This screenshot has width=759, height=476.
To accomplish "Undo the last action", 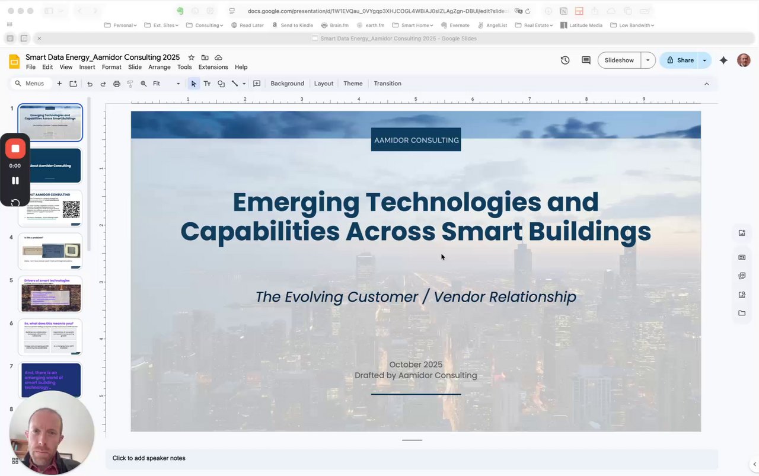I will [90, 84].
